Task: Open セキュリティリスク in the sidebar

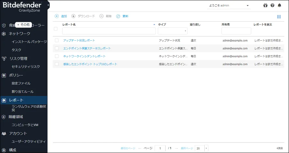Action: pyautogui.click(x=26, y=67)
